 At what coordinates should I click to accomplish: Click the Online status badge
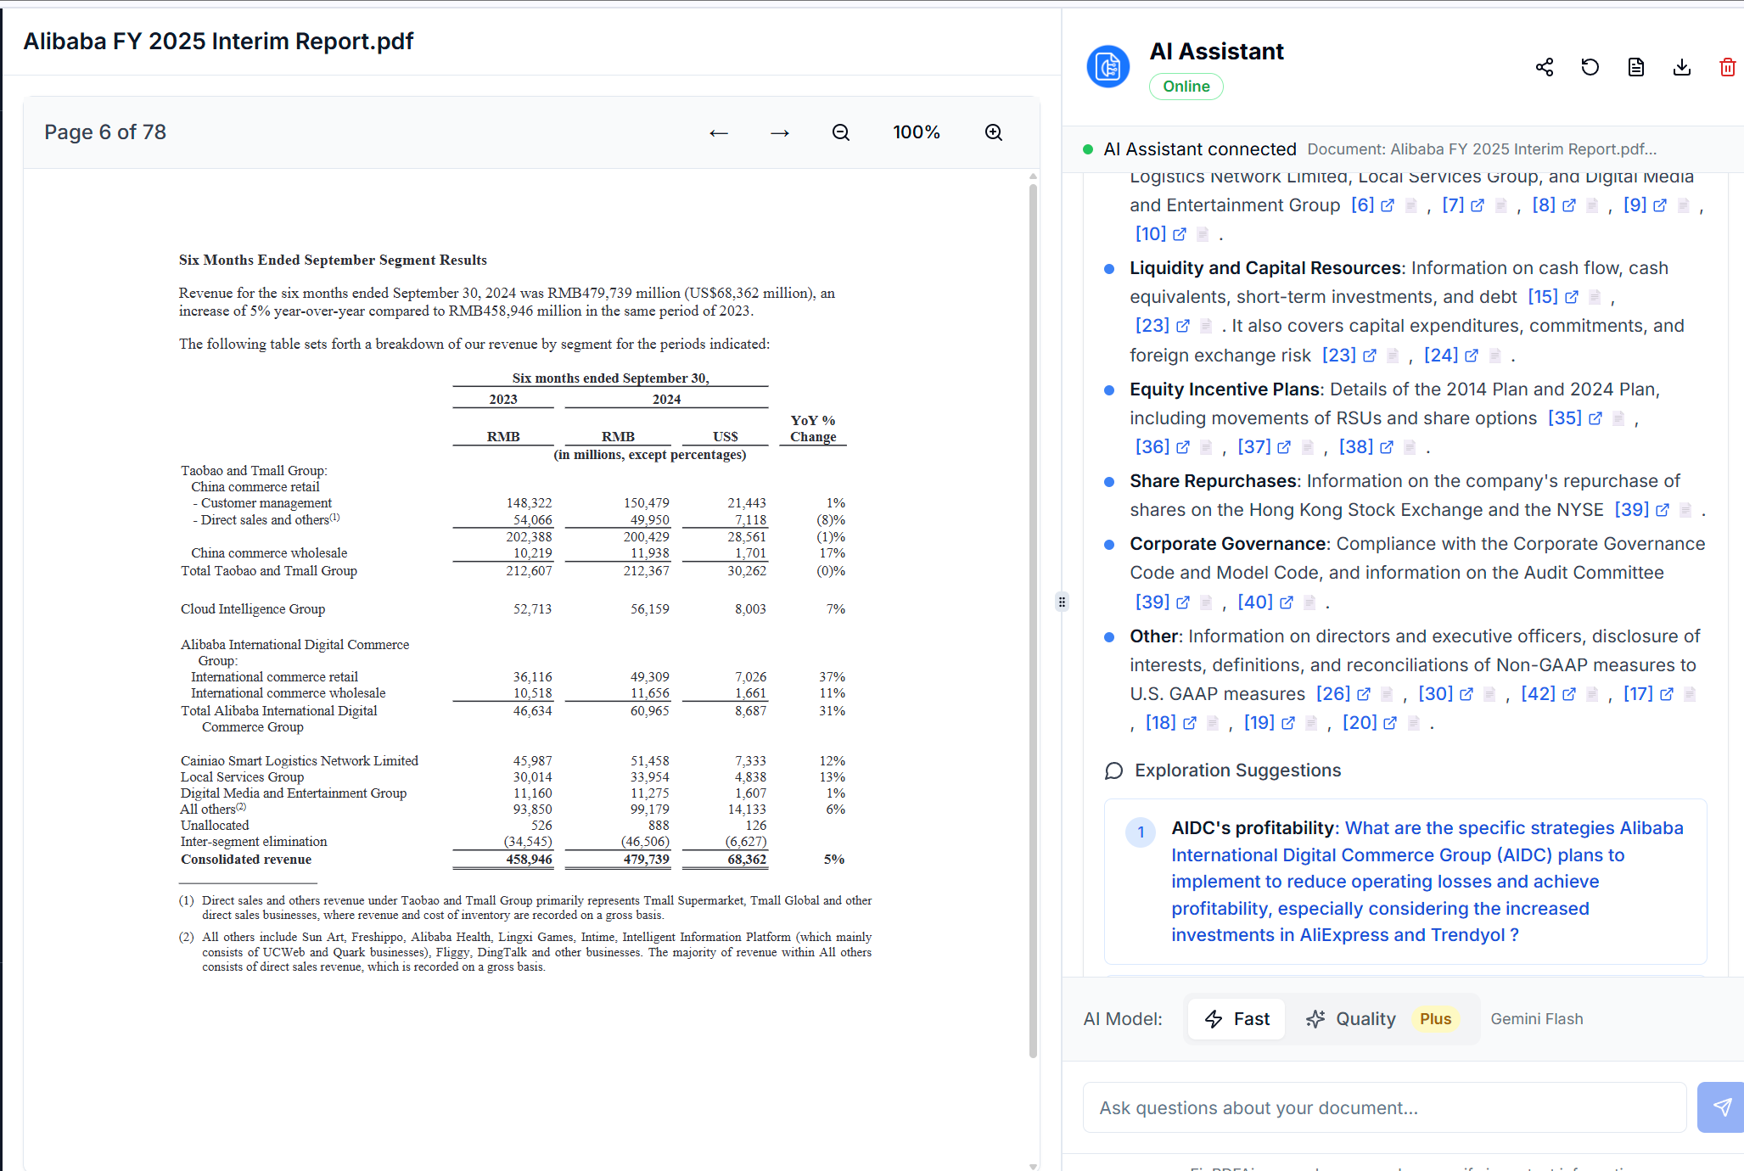(1186, 87)
